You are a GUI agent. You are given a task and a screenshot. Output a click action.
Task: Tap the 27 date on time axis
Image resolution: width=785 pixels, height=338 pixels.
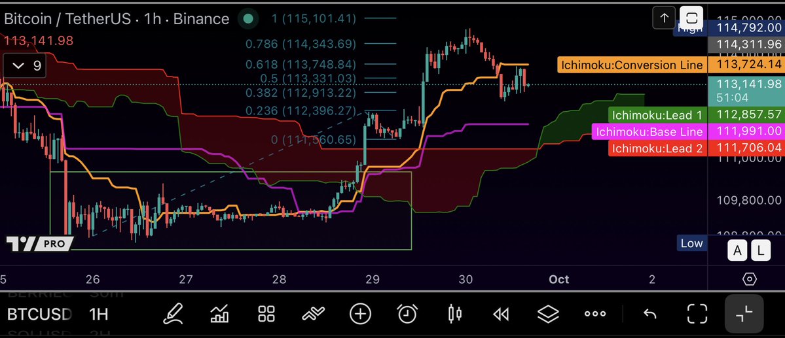click(186, 280)
